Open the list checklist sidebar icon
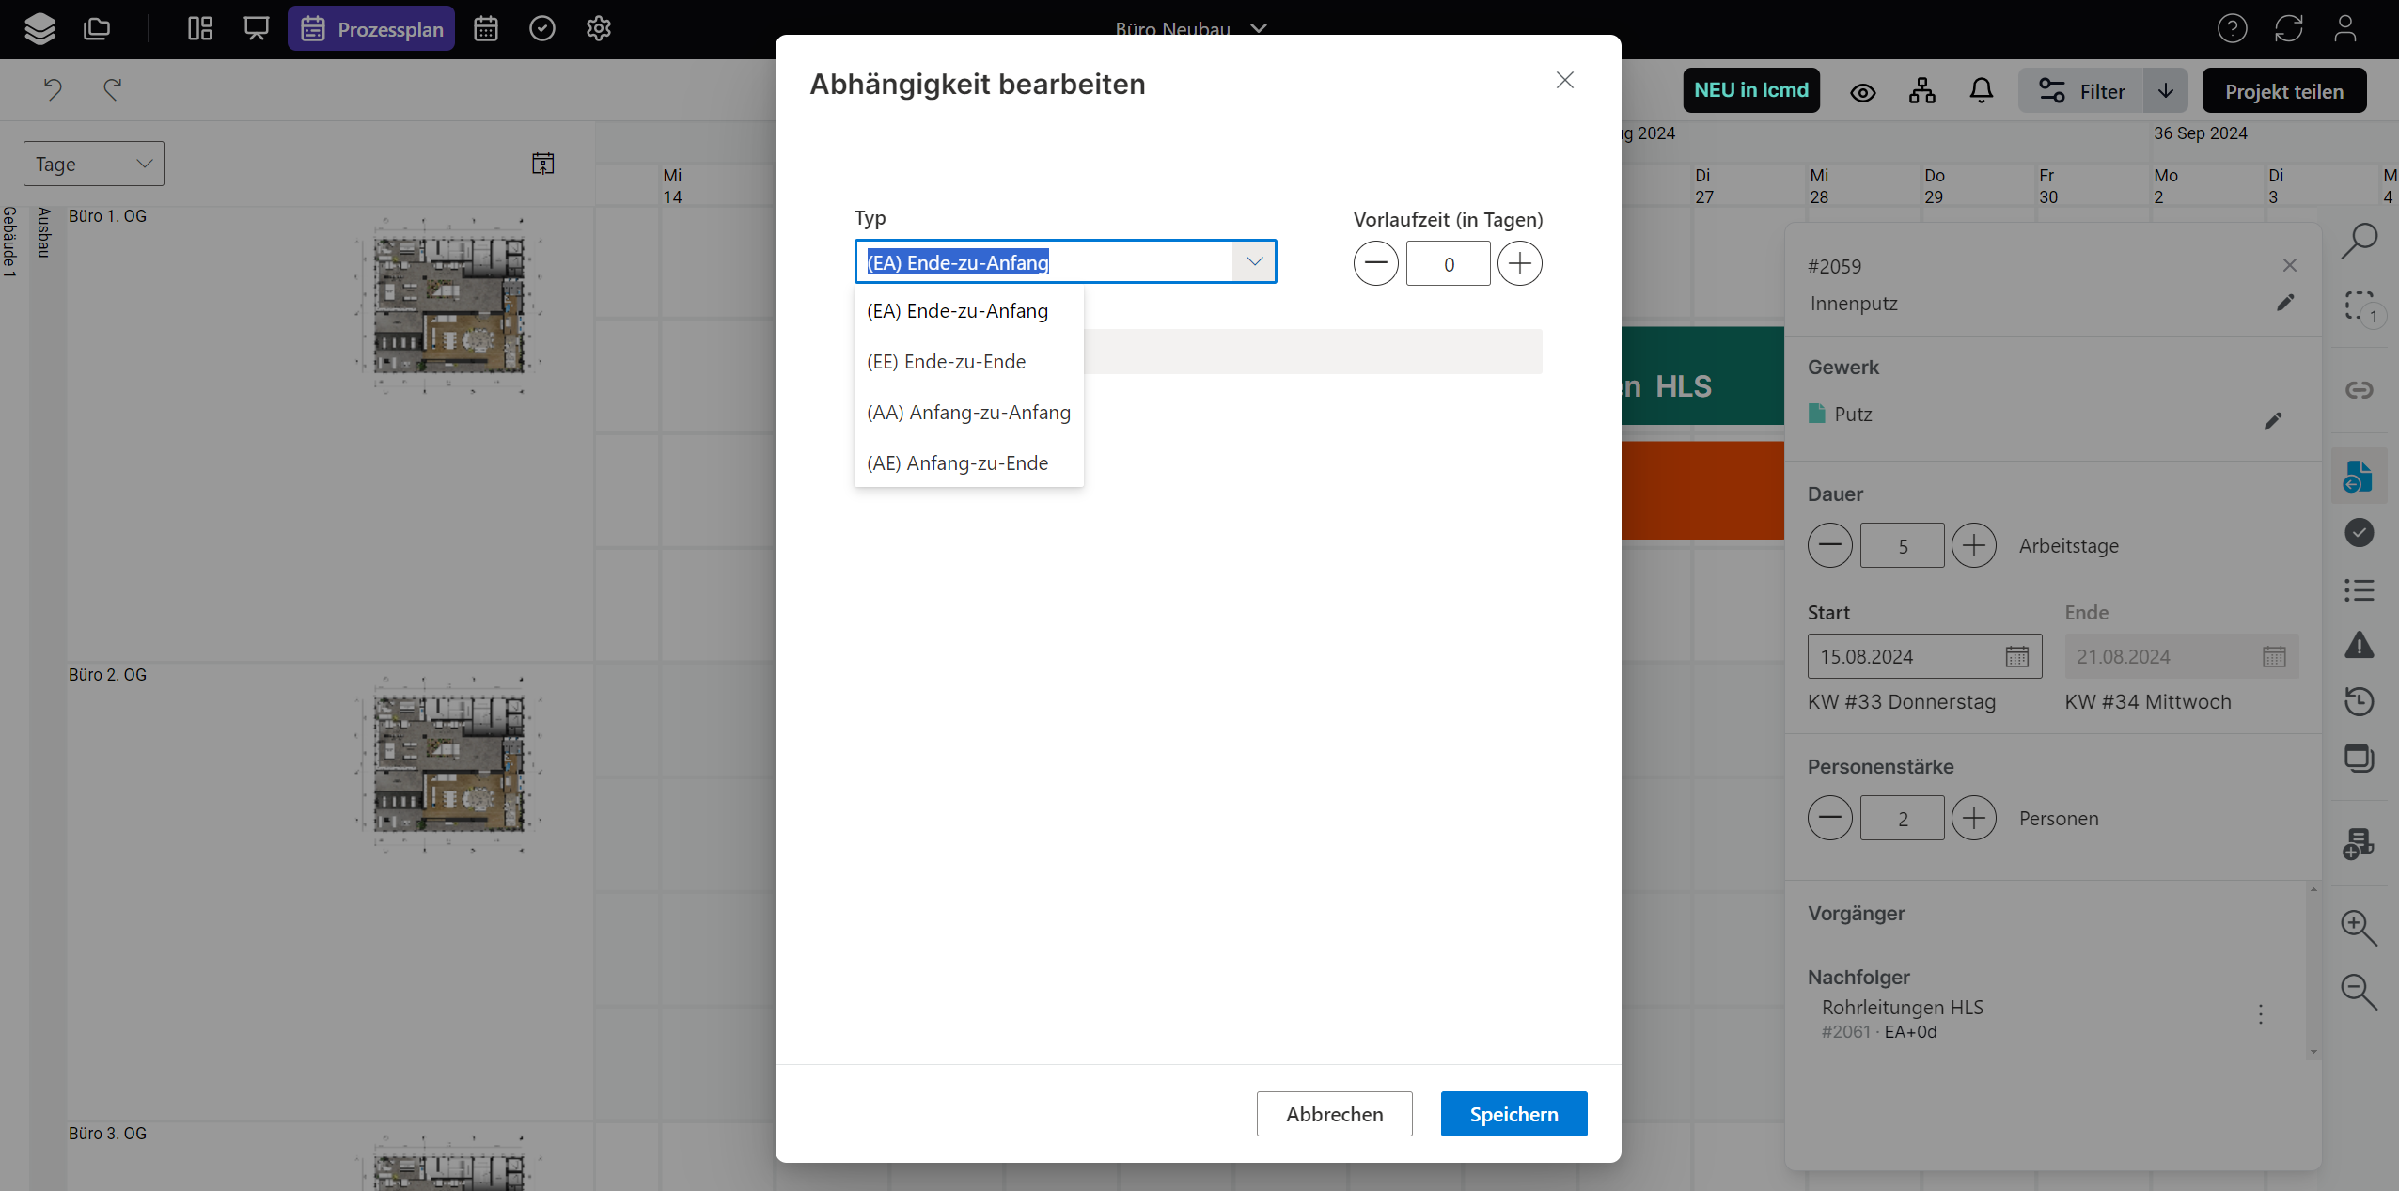The width and height of the screenshot is (2399, 1191). pos(2360,590)
